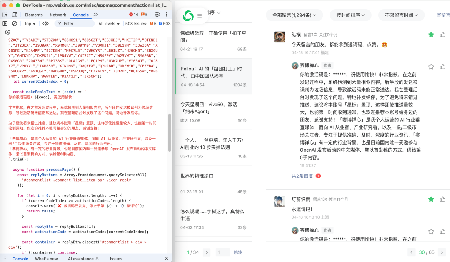Viewport: 450px width, 262px height.
Task: Like 纵横's comment with thumbs-up
Action: [442, 35]
